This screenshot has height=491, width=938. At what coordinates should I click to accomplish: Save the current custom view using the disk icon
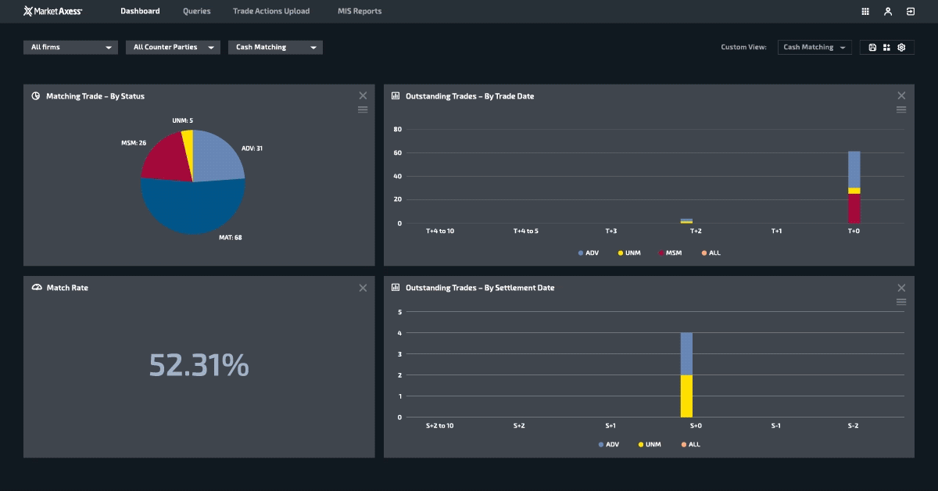coord(872,47)
